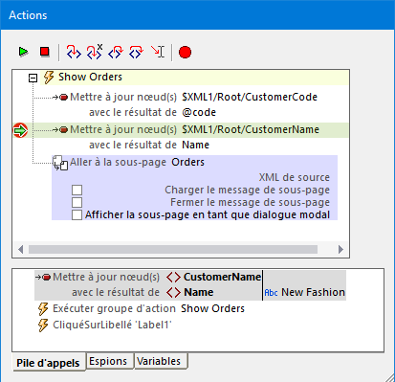The image size is (395, 382).
Task: Select the Name result expression in action tree
Action: 195,145
